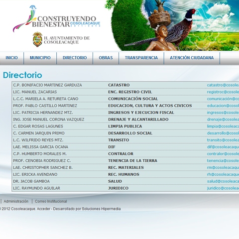Click PROF. PABLO CASTILLO MARTINEZ
This screenshot has height=239, width=239.
coord(45,106)
